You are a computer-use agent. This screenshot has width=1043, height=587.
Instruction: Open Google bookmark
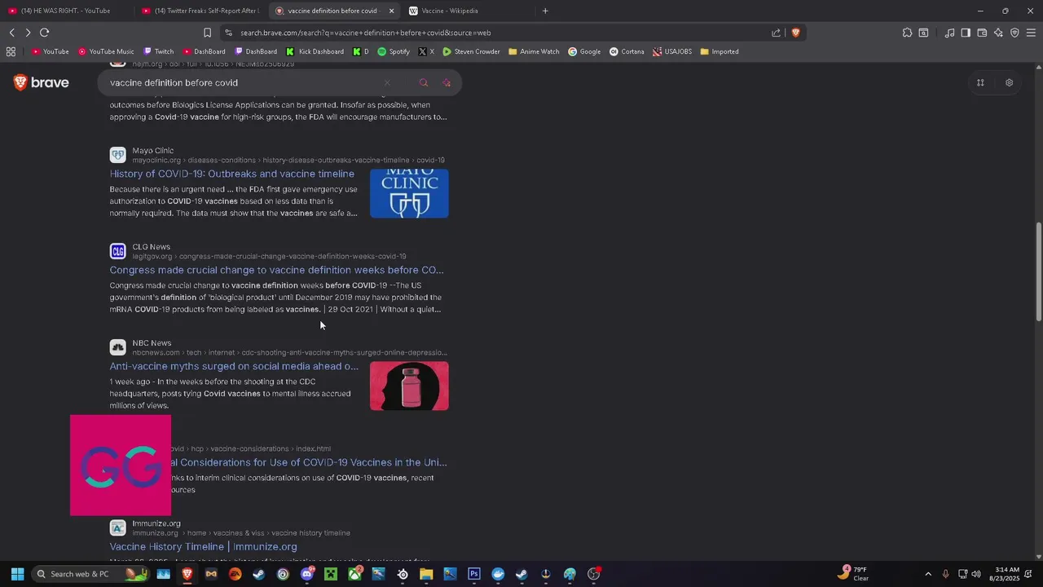[x=584, y=51]
